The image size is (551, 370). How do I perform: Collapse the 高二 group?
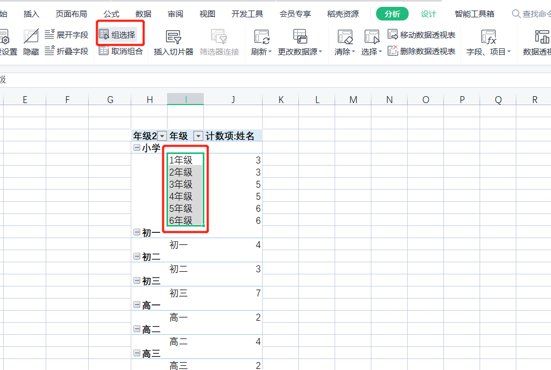point(137,329)
